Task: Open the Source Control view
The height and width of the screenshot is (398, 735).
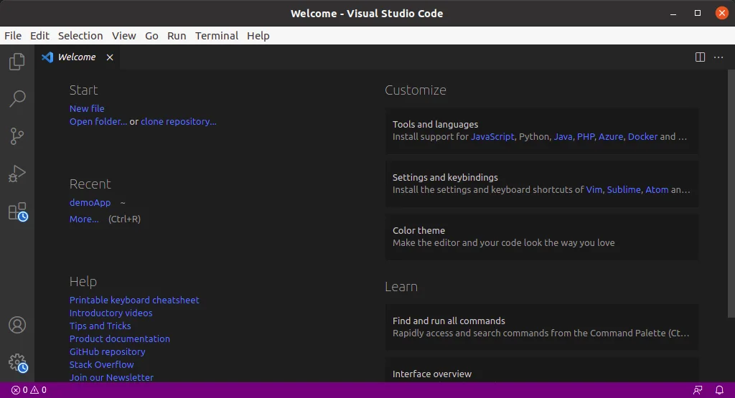Action: pos(17,136)
